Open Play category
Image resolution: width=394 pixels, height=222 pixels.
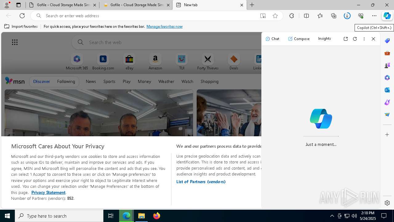[x=127, y=81]
